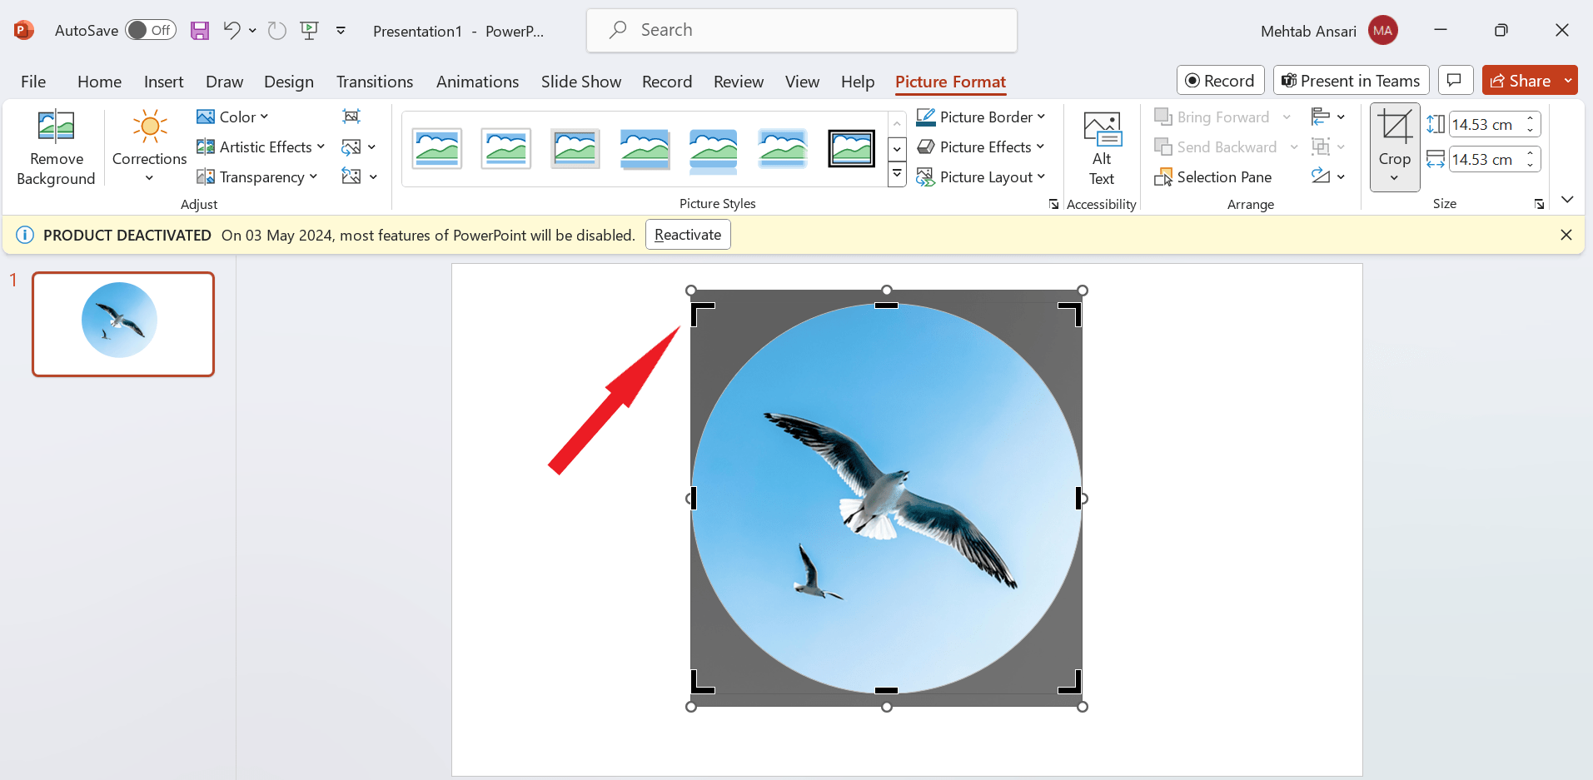Screen dimensions: 1593x780
Task: Click the Undo arrow icon
Action: tap(231, 31)
